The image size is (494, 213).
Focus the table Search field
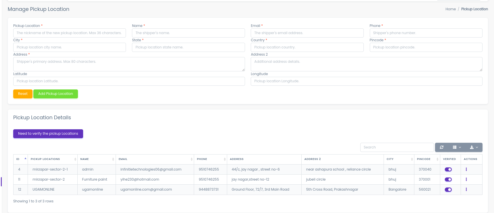tap(397, 147)
